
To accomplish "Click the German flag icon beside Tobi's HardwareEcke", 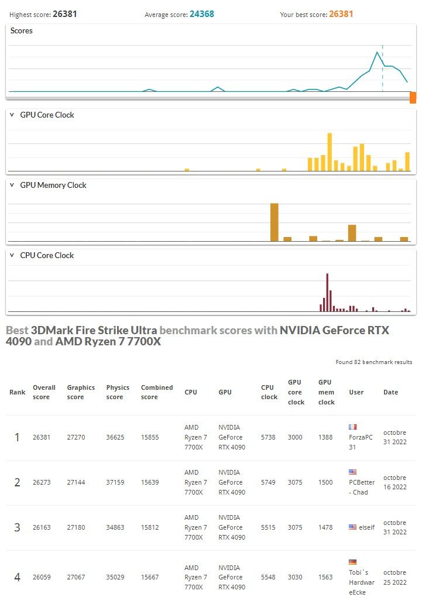I will pos(352,562).
